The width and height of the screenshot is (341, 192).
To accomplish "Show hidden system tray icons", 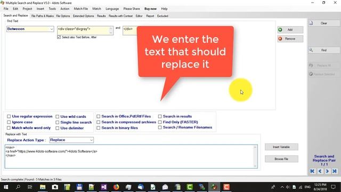I will pyautogui.click(x=282, y=187).
